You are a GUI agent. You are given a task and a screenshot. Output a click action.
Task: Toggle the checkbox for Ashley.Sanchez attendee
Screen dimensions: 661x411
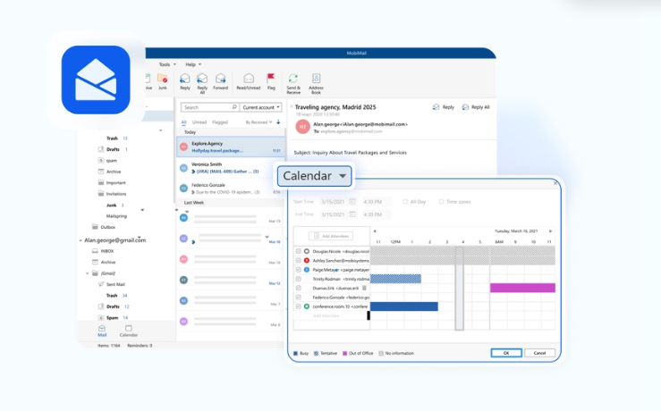[x=299, y=261]
